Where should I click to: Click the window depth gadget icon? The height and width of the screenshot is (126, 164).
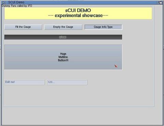(x=160, y=2)
